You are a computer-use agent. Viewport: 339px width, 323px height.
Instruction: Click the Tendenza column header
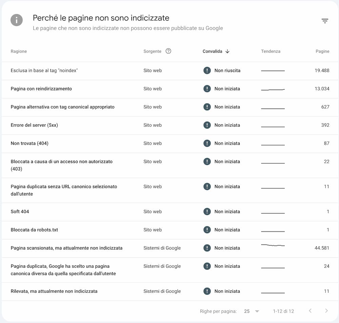271,51
